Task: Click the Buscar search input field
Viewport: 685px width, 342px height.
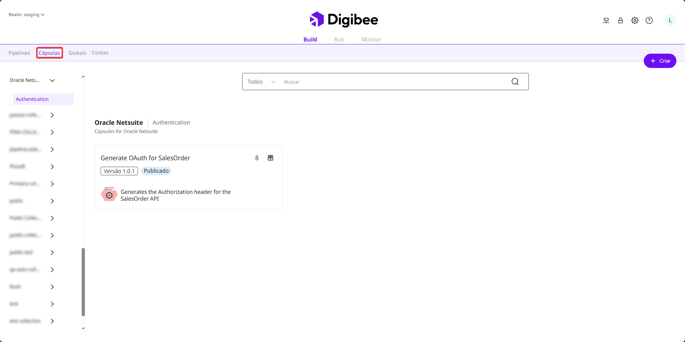Action: [394, 82]
